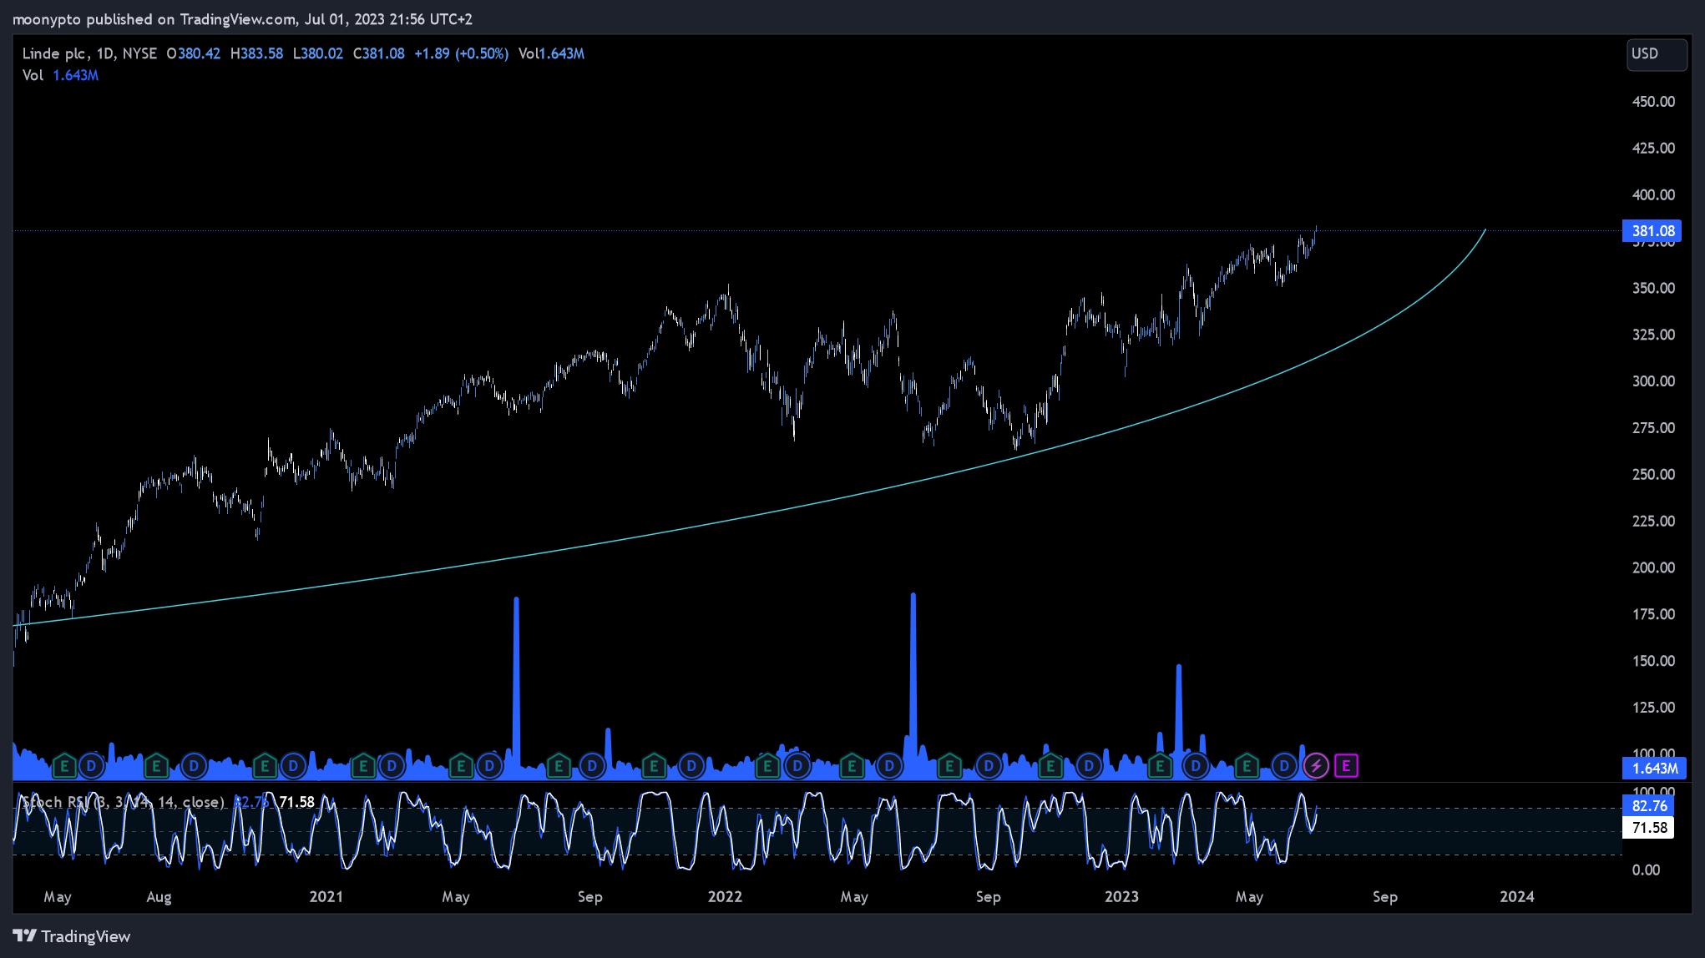This screenshot has width=1705, height=958.
Task: Click the Vol indicator legend
Action: point(60,75)
